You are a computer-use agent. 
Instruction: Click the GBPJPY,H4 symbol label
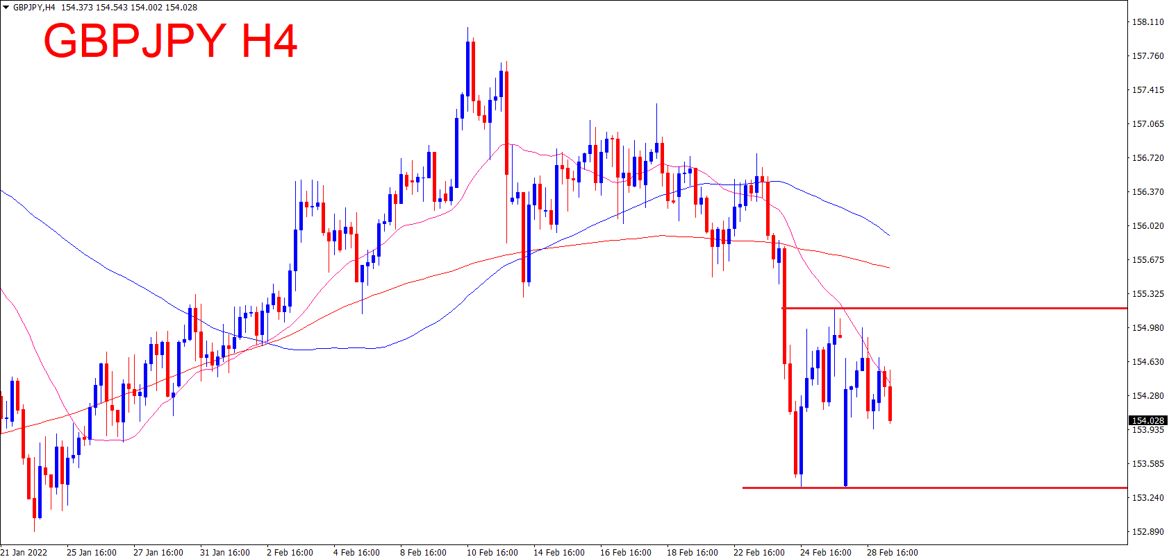34,8
